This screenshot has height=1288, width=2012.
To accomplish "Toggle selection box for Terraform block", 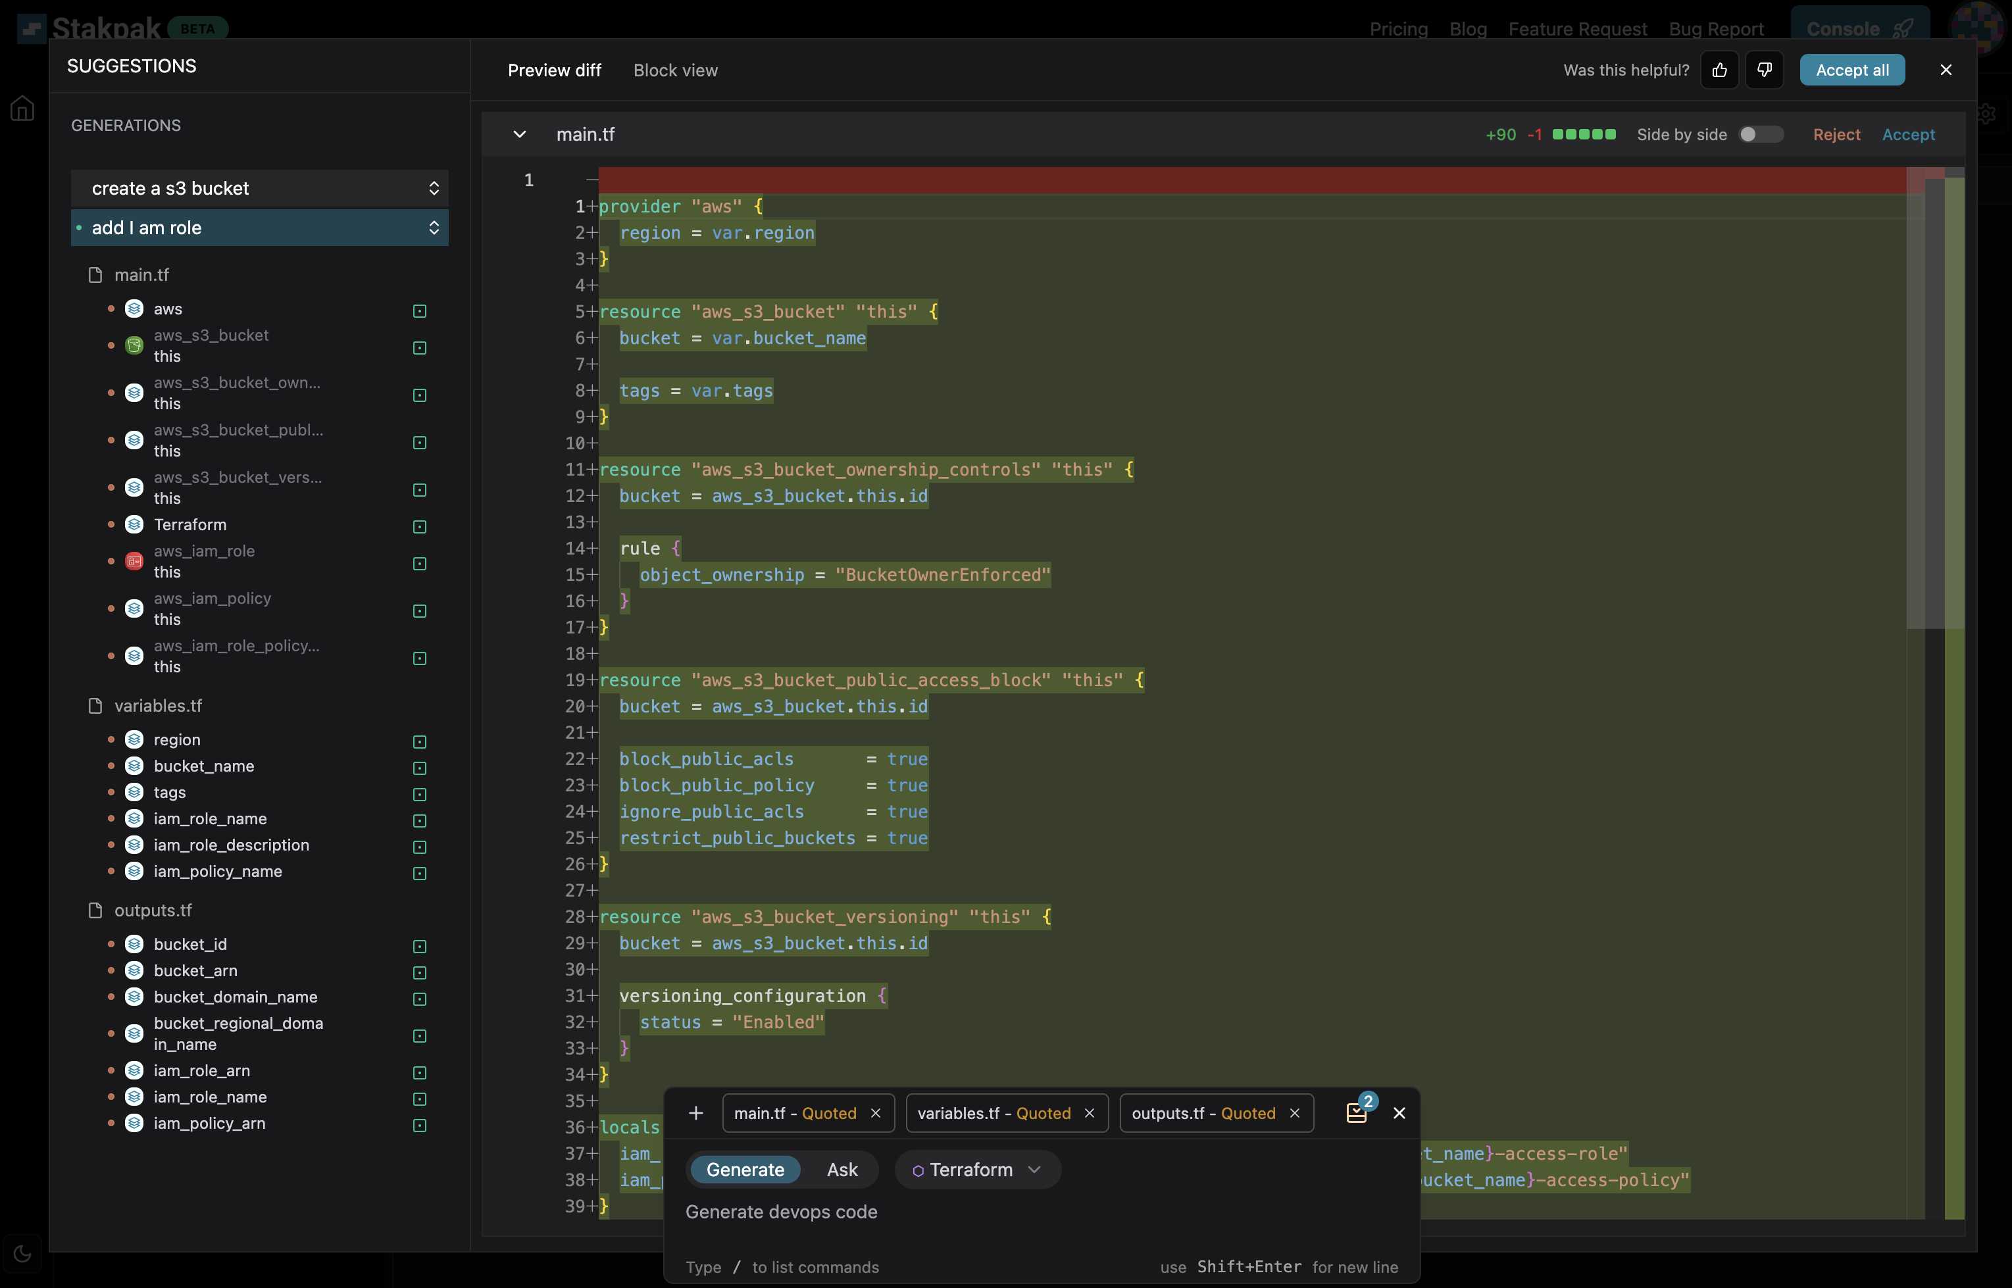I will [420, 527].
